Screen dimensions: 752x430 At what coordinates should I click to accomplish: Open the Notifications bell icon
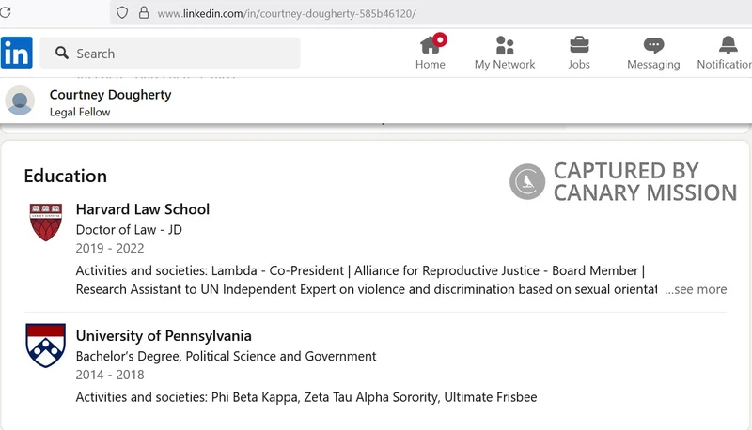coord(728,45)
